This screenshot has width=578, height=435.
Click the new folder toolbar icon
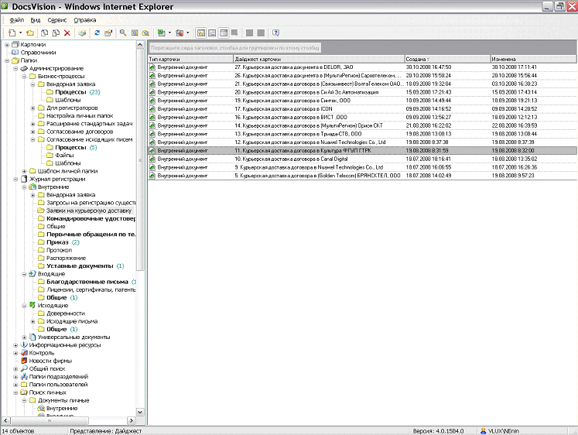click(x=30, y=33)
